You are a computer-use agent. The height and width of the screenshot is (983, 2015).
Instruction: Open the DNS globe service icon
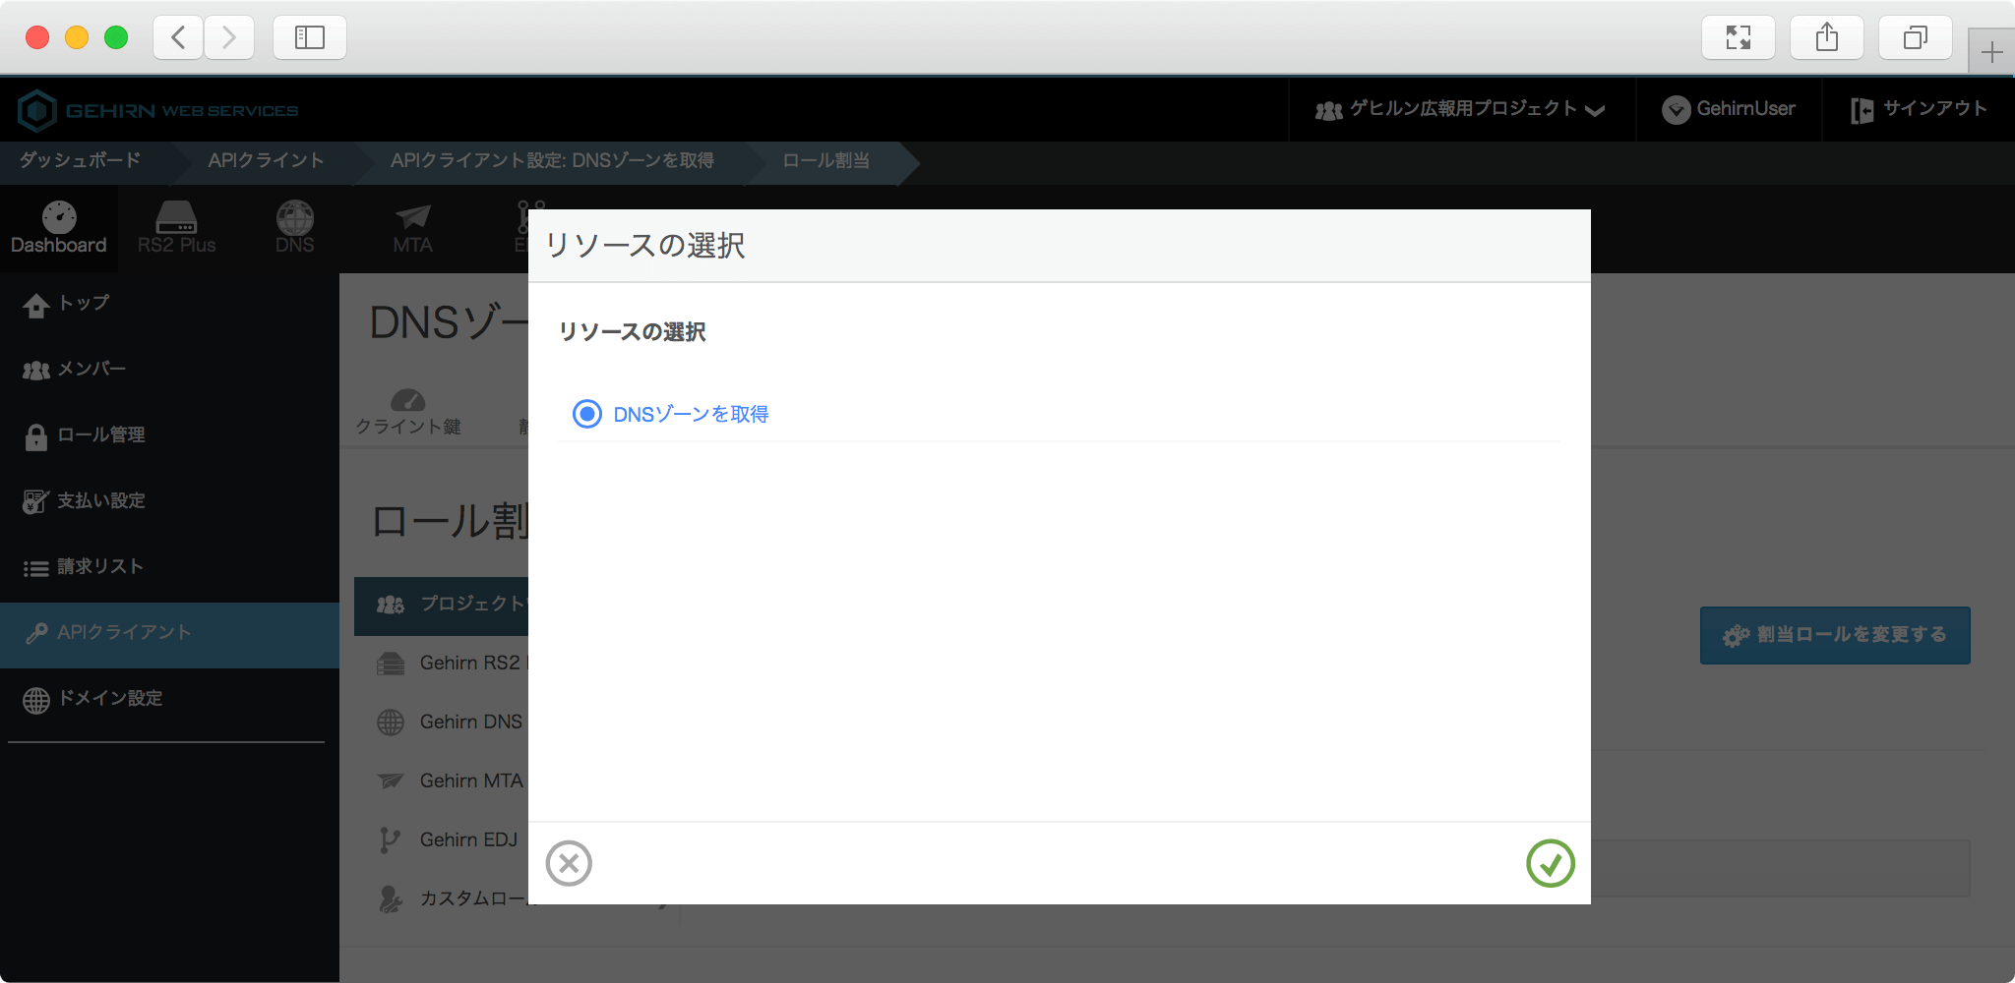pos(294,228)
